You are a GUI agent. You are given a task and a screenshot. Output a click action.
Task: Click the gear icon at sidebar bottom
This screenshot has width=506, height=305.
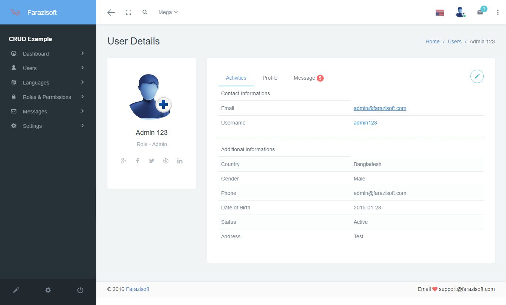(48, 290)
